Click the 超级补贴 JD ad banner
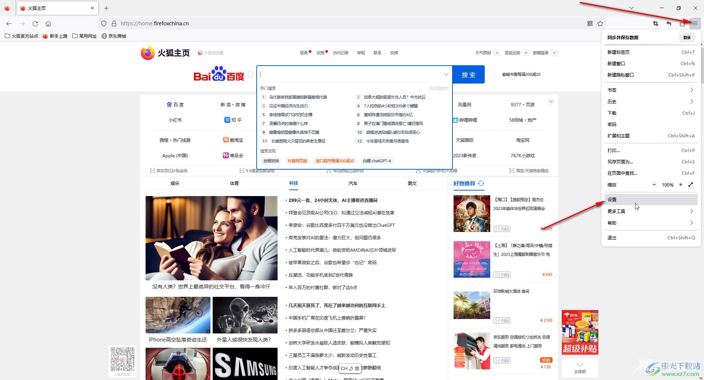Screen dimensions: 704x380 [x=580, y=332]
